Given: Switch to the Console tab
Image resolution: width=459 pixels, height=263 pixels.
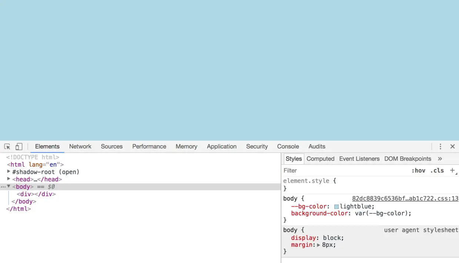Looking at the screenshot, I should pyautogui.click(x=288, y=147).
